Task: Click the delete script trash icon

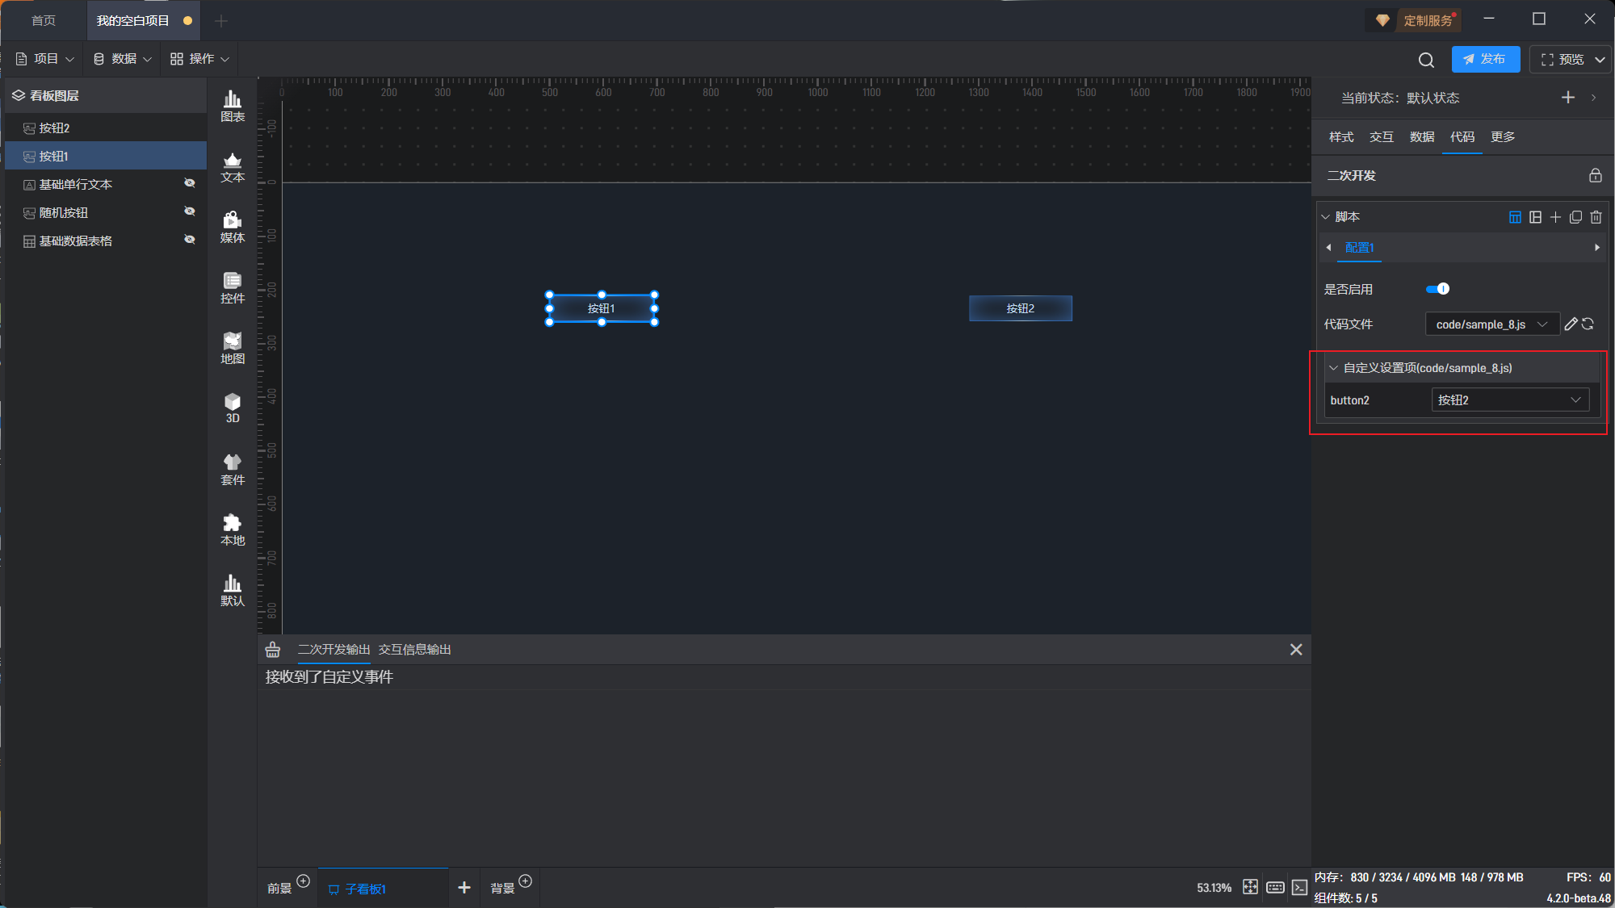Action: [x=1596, y=217]
